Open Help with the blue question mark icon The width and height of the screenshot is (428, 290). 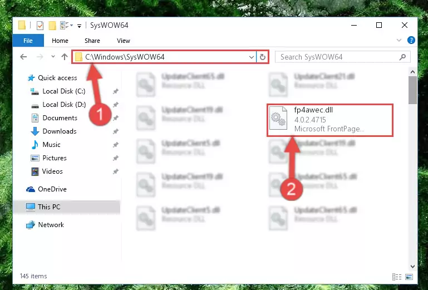click(411, 40)
